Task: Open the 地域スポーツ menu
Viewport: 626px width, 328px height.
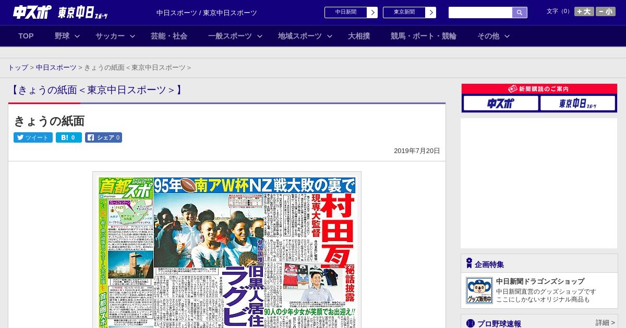Action: pyautogui.click(x=300, y=36)
